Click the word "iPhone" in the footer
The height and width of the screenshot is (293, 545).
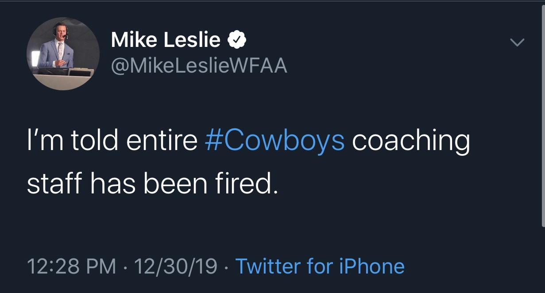pyautogui.click(x=372, y=266)
